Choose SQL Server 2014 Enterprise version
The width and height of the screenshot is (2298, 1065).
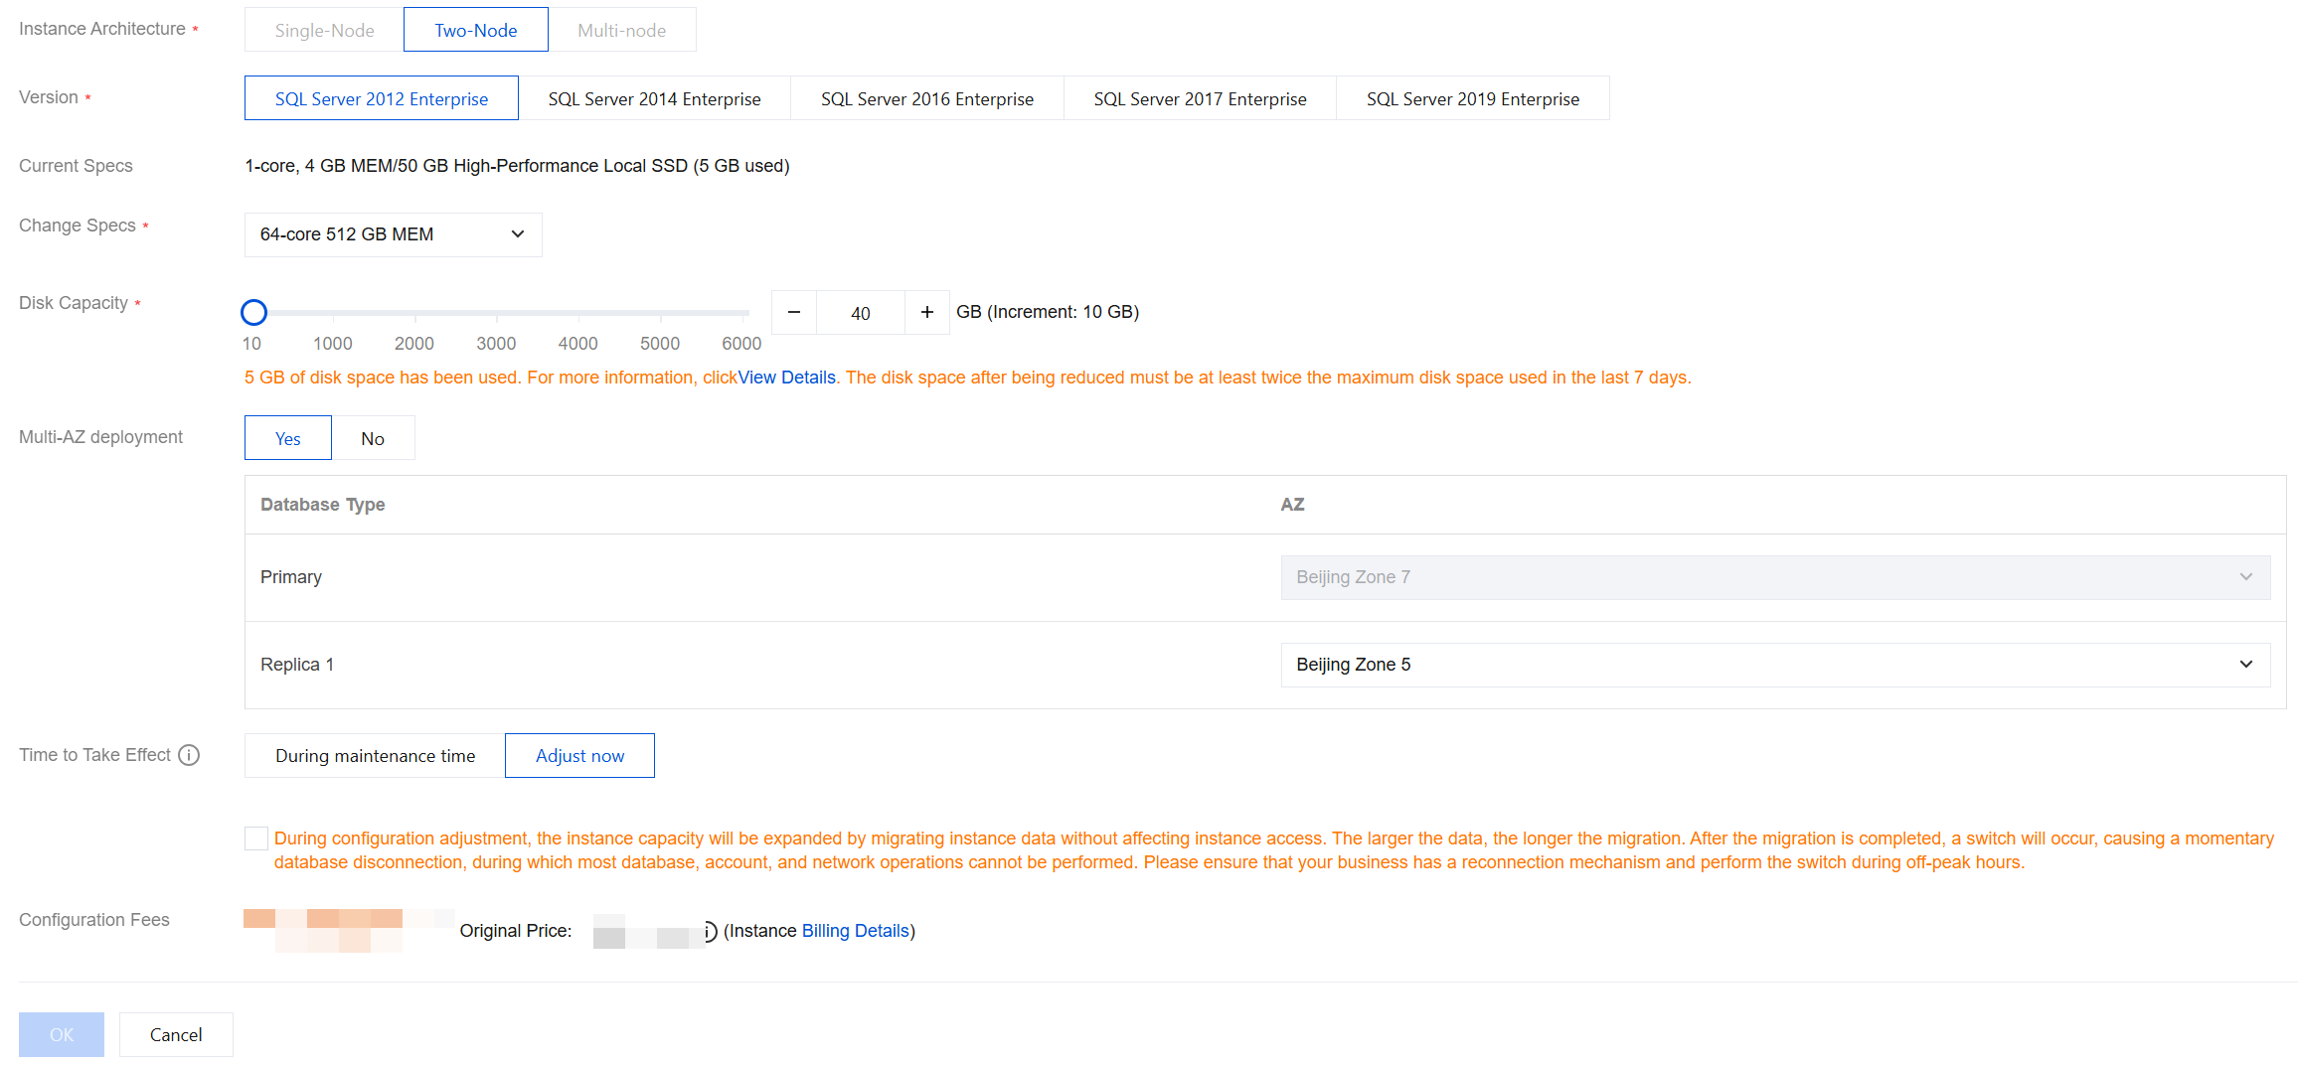[654, 98]
